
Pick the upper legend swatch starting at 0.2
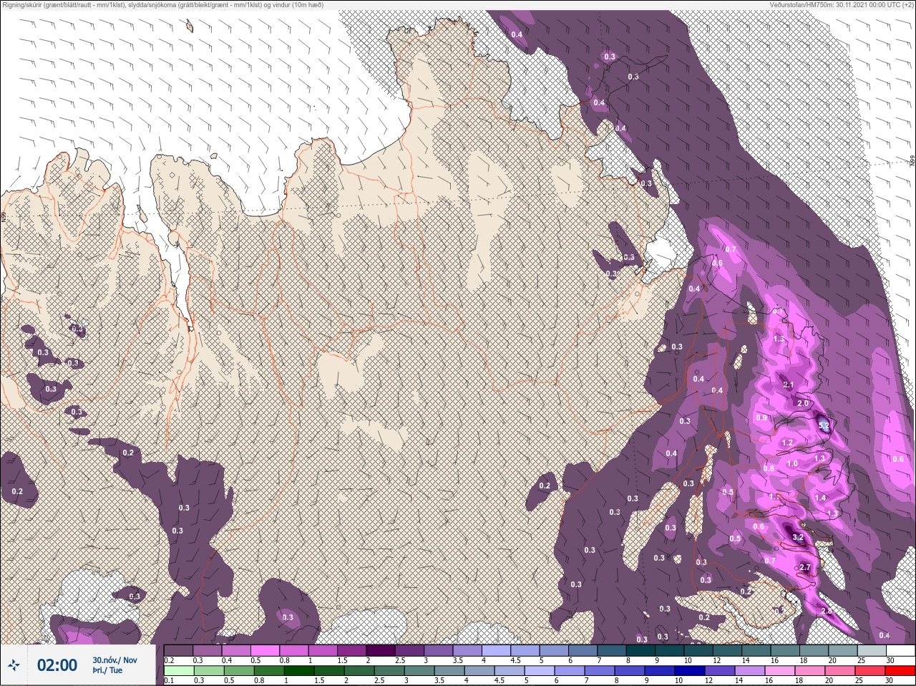(x=179, y=650)
